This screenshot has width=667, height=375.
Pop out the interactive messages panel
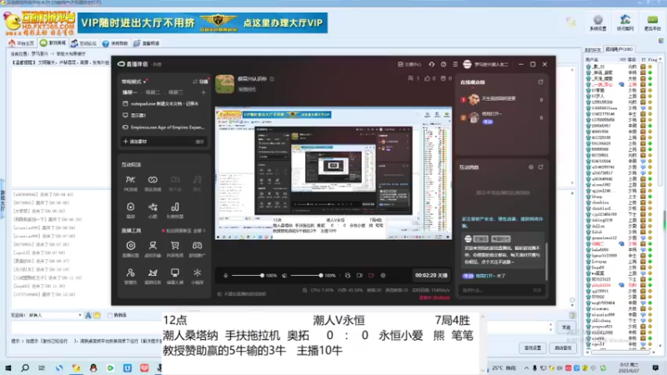coord(540,167)
